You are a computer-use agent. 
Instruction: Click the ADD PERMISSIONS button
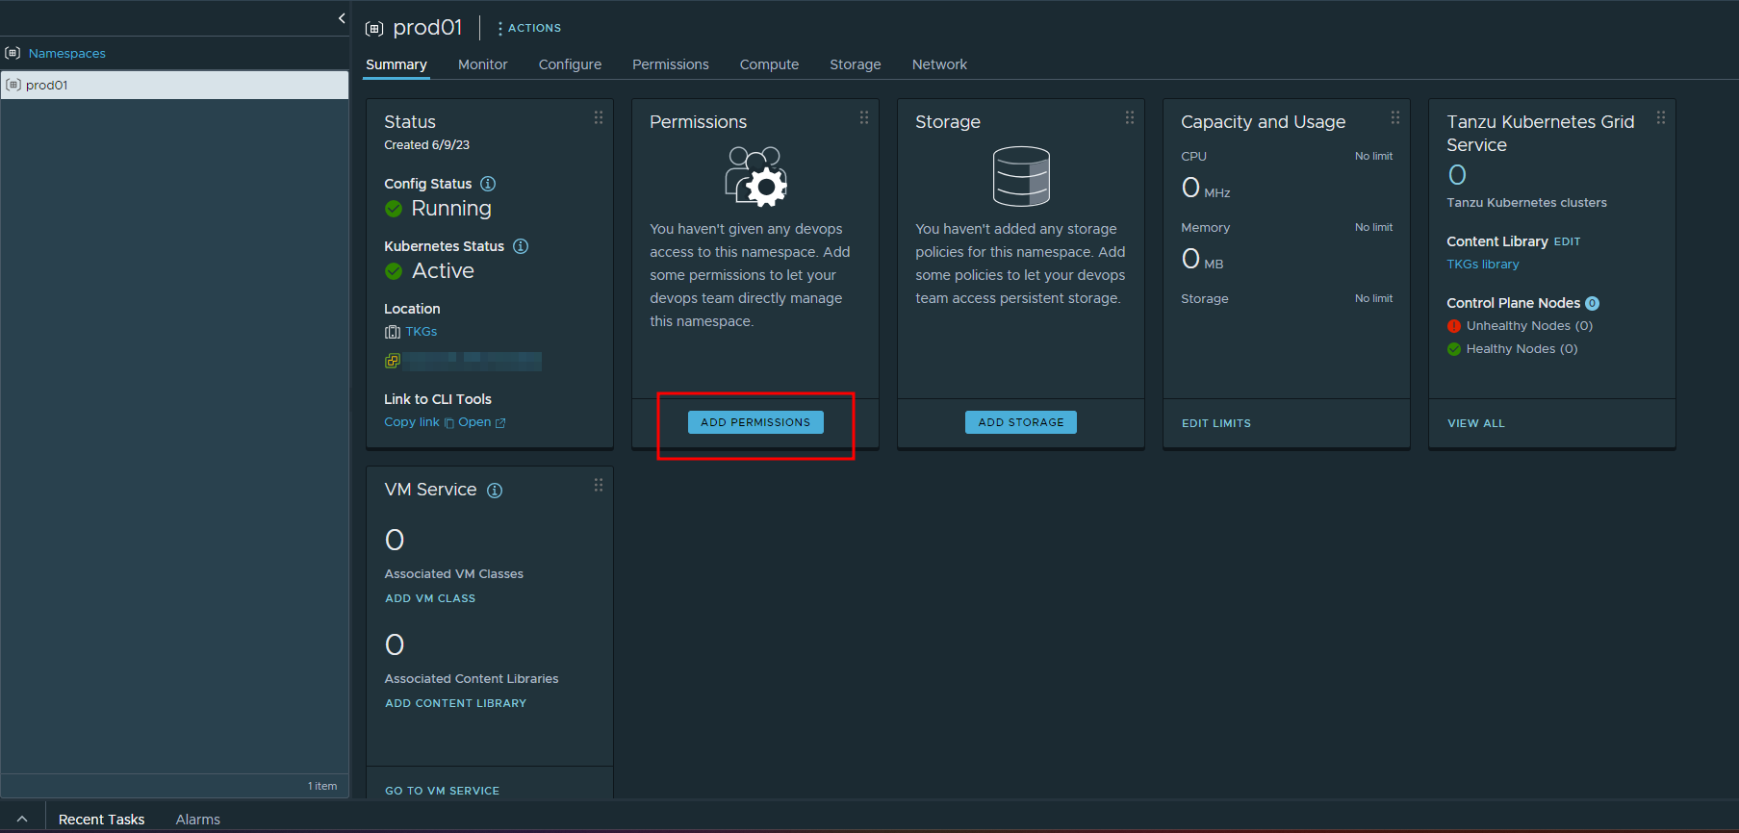click(x=755, y=422)
